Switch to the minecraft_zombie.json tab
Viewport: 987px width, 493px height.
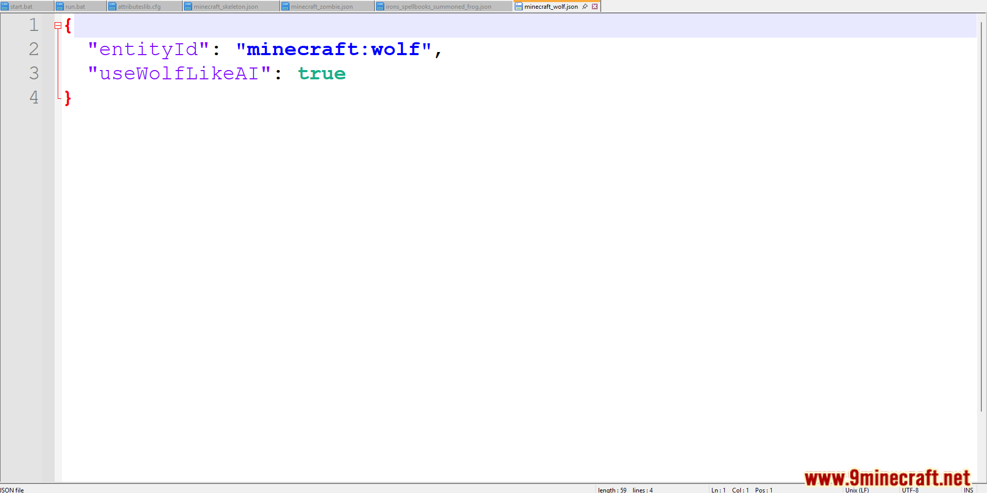pos(328,7)
